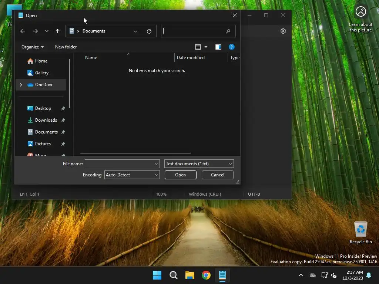Open the Text documents file type dropdown

pos(199,164)
